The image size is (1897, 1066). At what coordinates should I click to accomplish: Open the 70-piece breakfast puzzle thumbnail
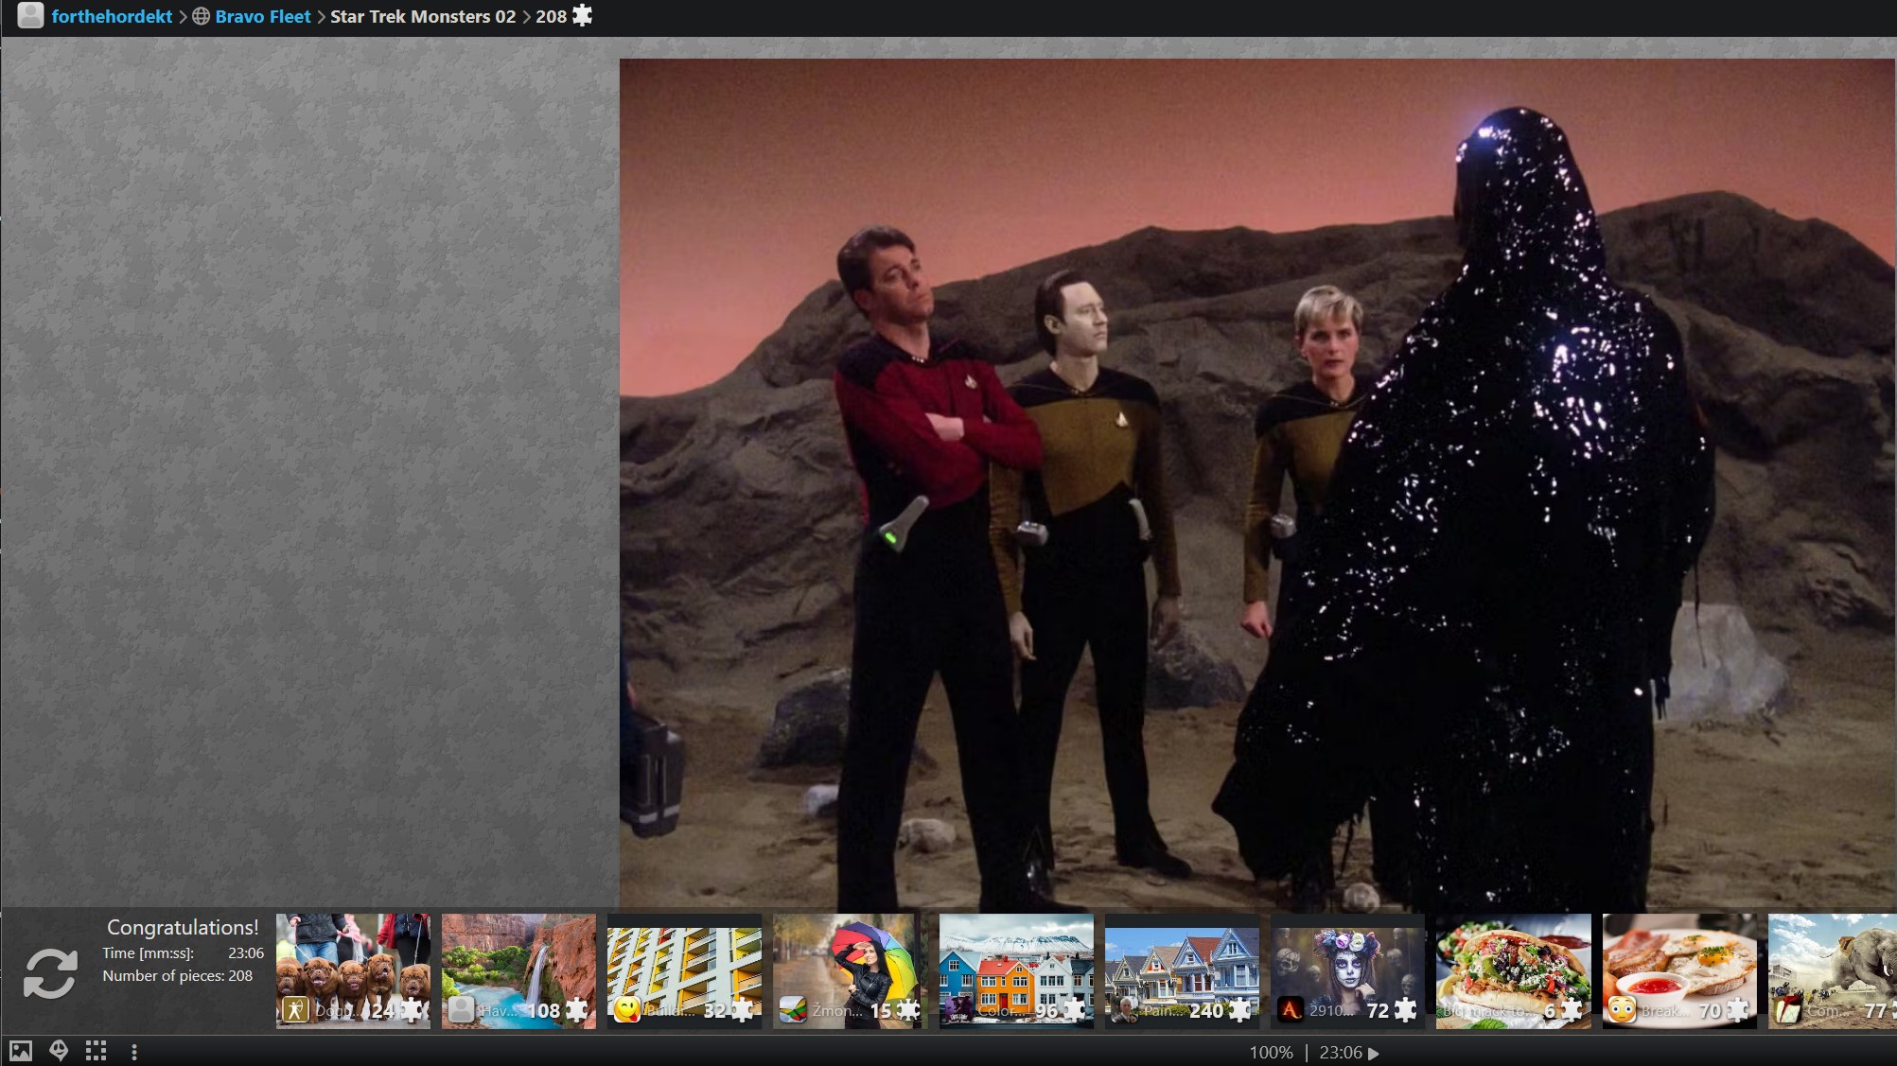(x=1679, y=970)
